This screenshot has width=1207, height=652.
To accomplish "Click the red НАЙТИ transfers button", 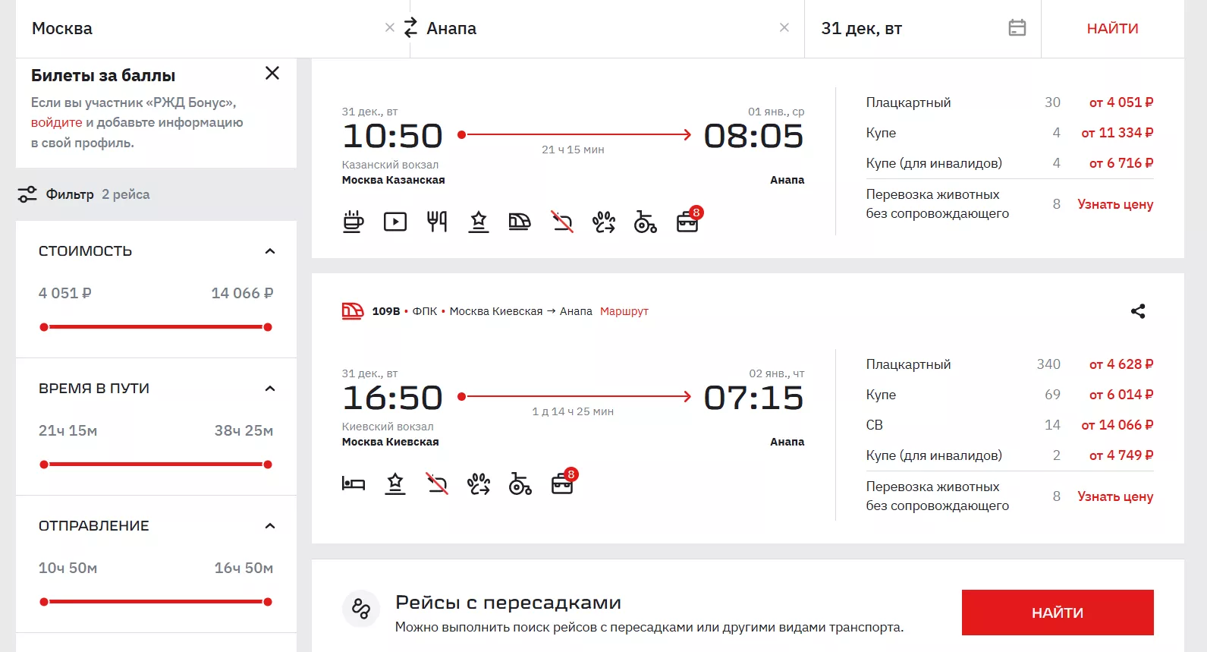I will point(1058,613).
